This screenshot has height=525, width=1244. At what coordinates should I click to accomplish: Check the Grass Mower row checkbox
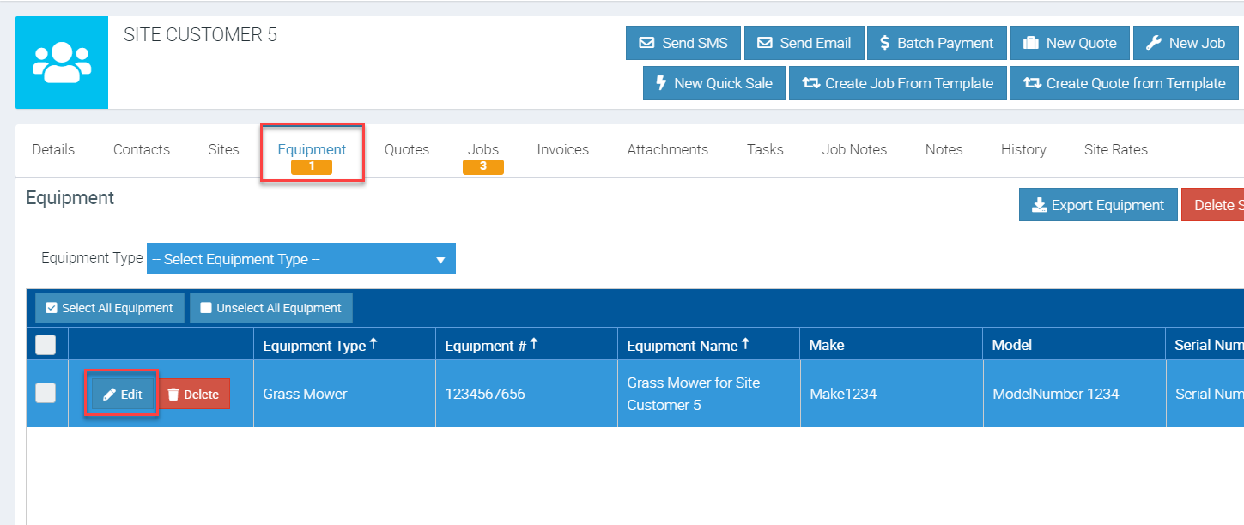point(46,393)
